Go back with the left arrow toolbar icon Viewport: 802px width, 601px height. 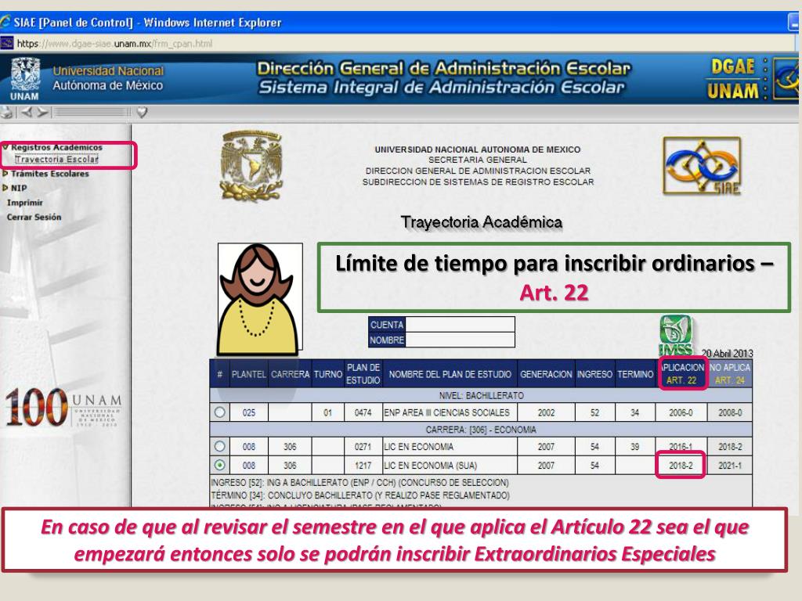tap(26, 112)
